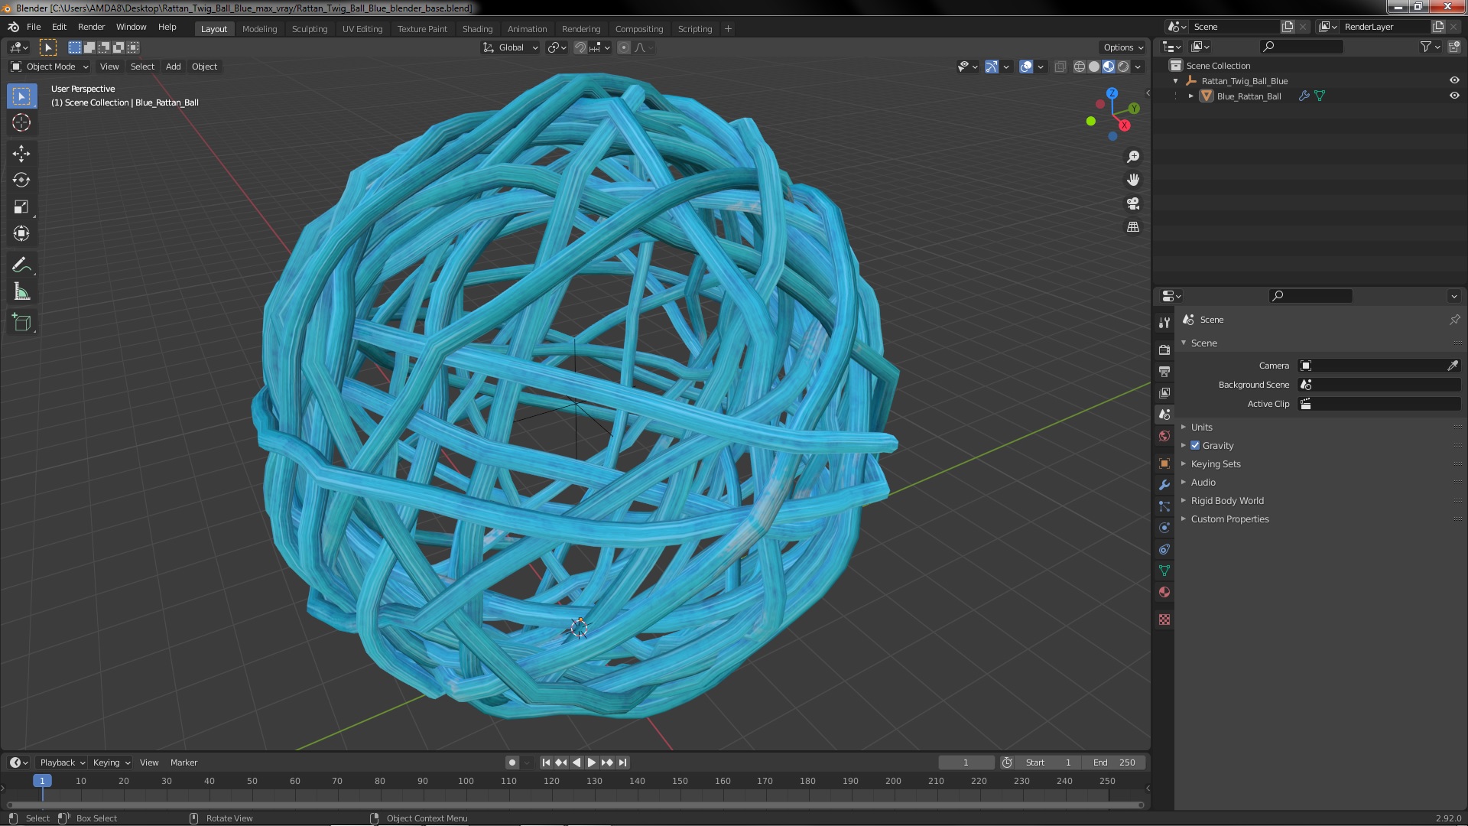Open the World properties tab
Viewport: 1468px width, 826px height.
(1164, 436)
